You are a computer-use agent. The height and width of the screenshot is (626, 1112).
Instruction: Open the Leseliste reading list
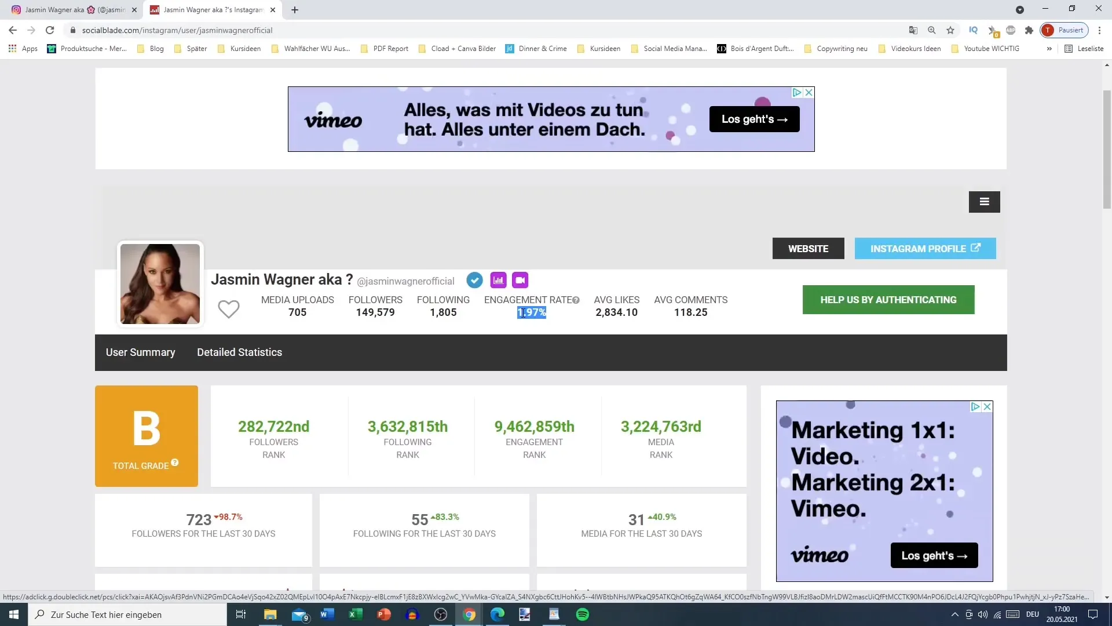[x=1084, y=49]
